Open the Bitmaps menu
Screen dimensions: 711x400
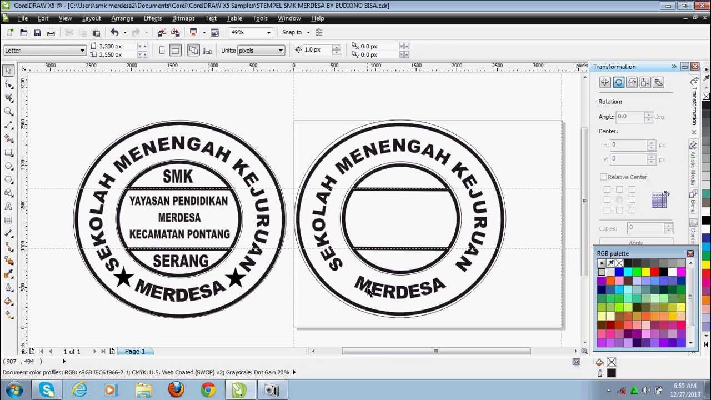(183, 18)
